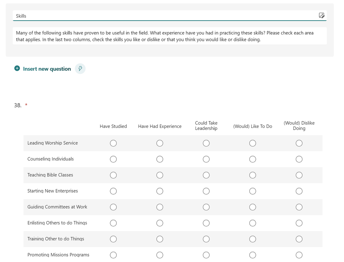Select Would Like To Do for Counseling Individuals
This screenshot has height=262, width=344.
tap(253, 159)
